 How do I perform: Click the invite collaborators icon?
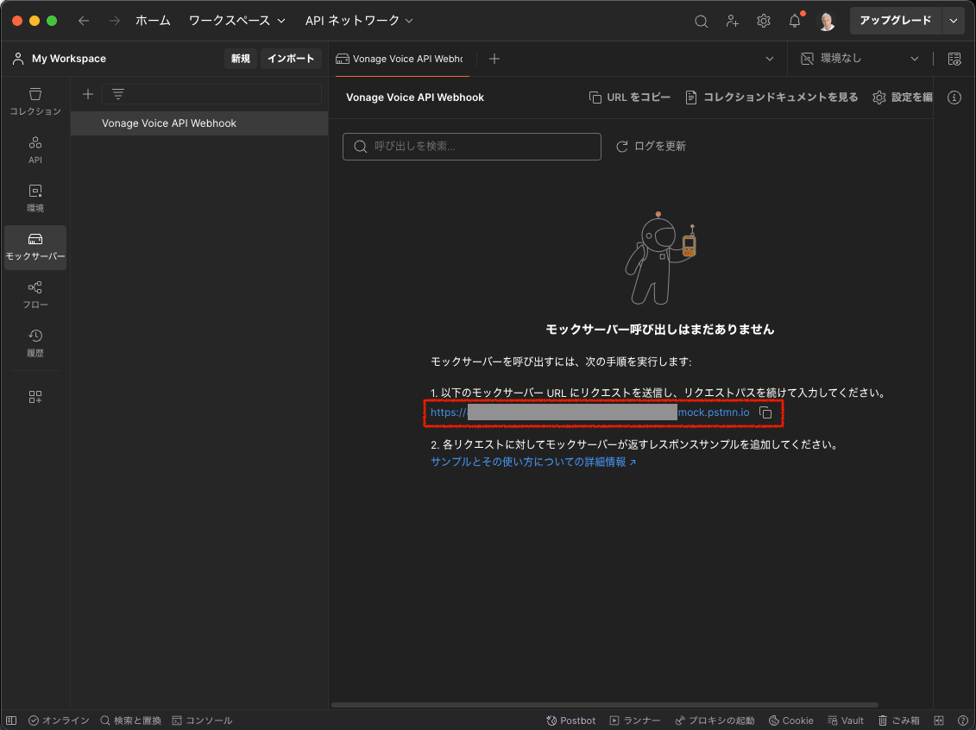pos(732,22)
